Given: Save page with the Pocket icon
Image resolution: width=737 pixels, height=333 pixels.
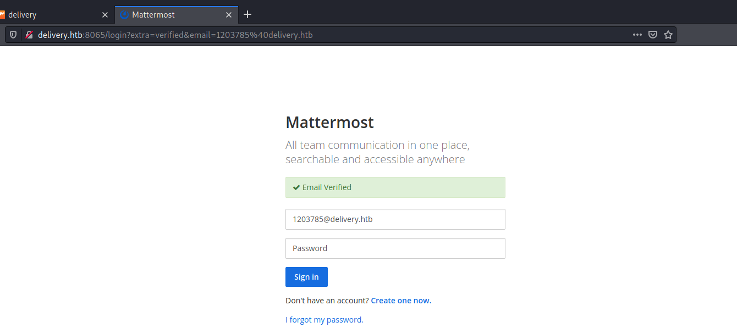Looking at the screenshot, I should [653, 35].
